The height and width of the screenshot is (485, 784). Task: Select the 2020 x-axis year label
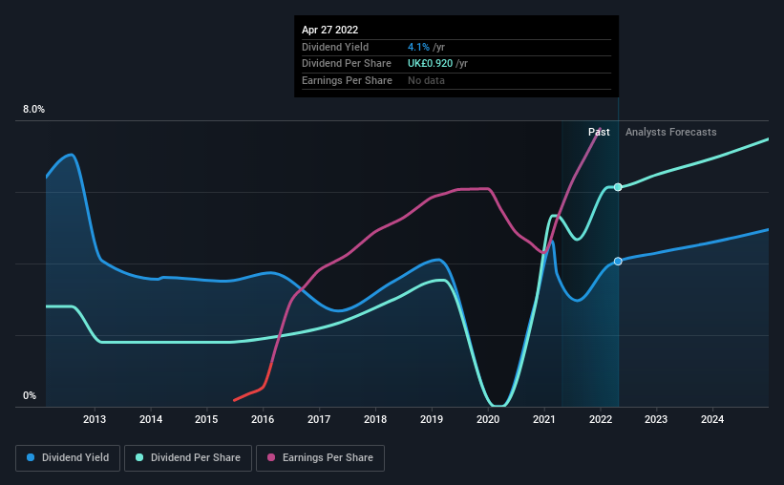coord(488,419)
